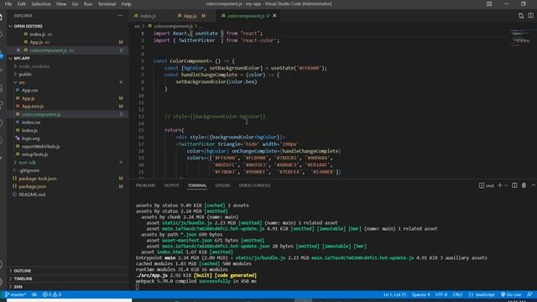Open Explorer views and more actions ellipsis
The image size is (537, 302).
click(120, 16)
